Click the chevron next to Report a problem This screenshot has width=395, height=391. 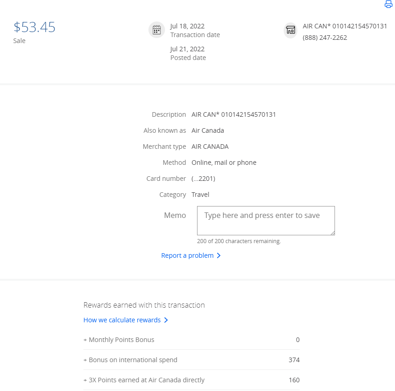(219, 255)
